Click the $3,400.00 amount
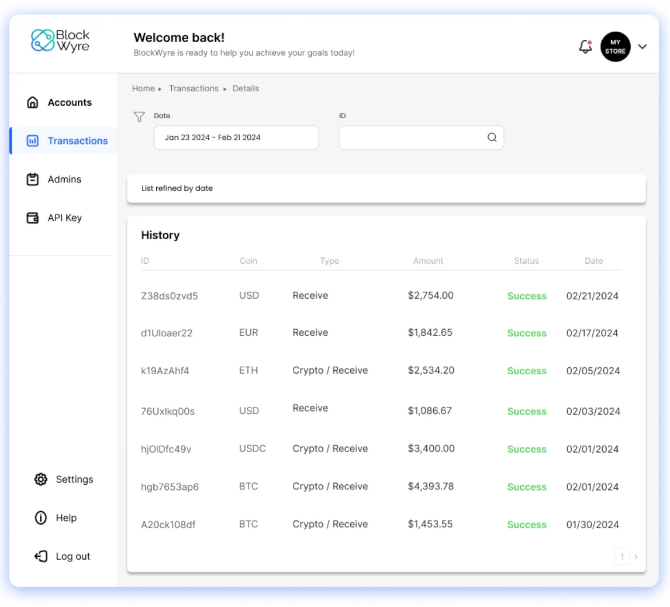670x607 pixels. click(x=431, y=449)
